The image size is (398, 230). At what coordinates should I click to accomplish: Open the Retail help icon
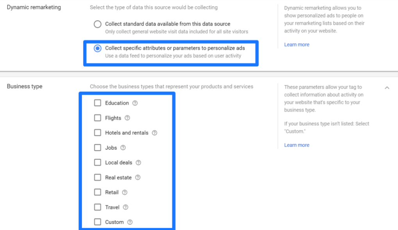125,192
